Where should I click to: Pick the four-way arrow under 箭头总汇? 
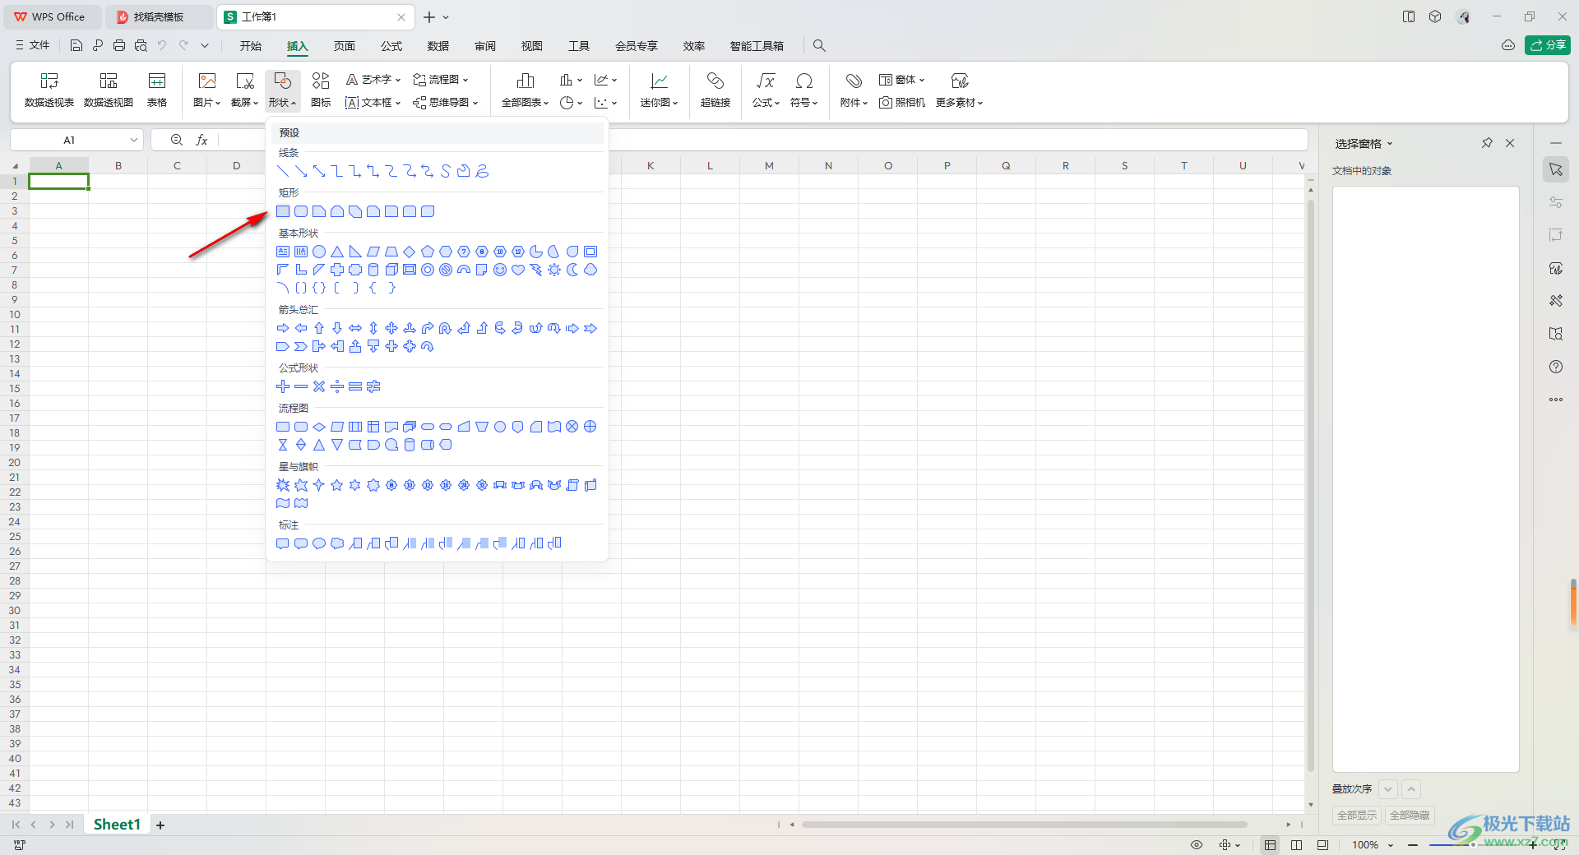tap(391, 328)
